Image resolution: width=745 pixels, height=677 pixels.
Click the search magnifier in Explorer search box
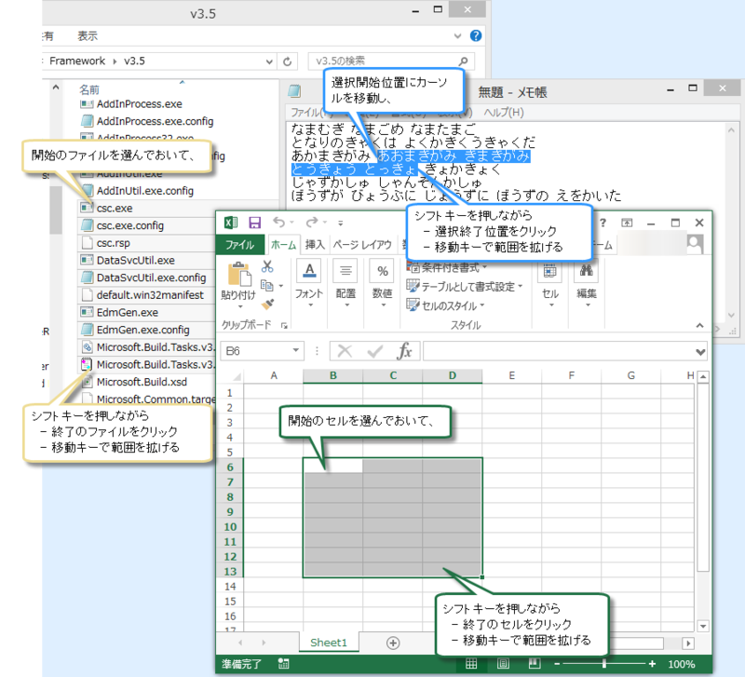pyautogui.click(x=463, y=61)
